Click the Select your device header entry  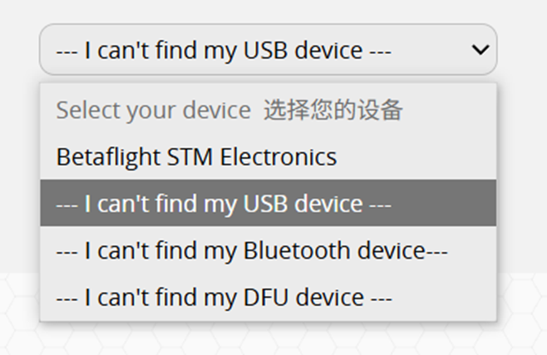(268, 110)
